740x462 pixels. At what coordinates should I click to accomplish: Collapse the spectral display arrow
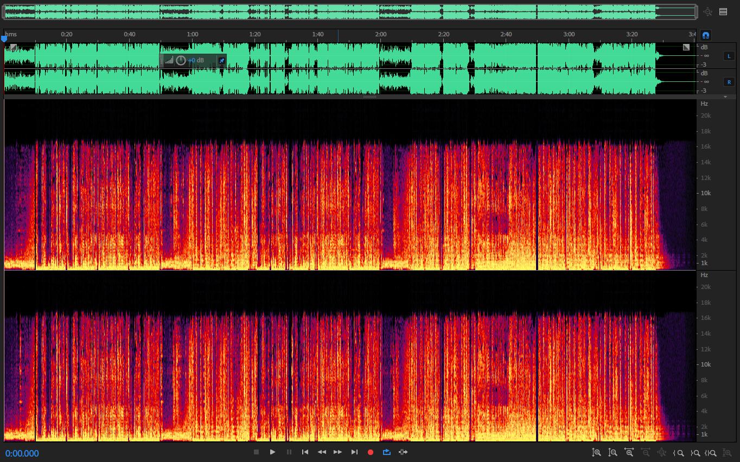[725, 97]
